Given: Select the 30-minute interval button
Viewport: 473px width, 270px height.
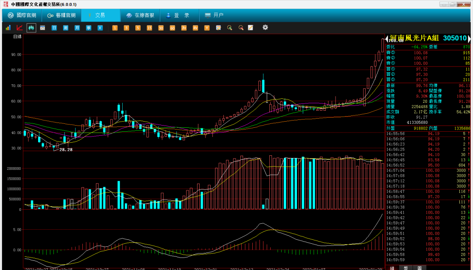Looking at the screenshot, I should tap(161, 28).
